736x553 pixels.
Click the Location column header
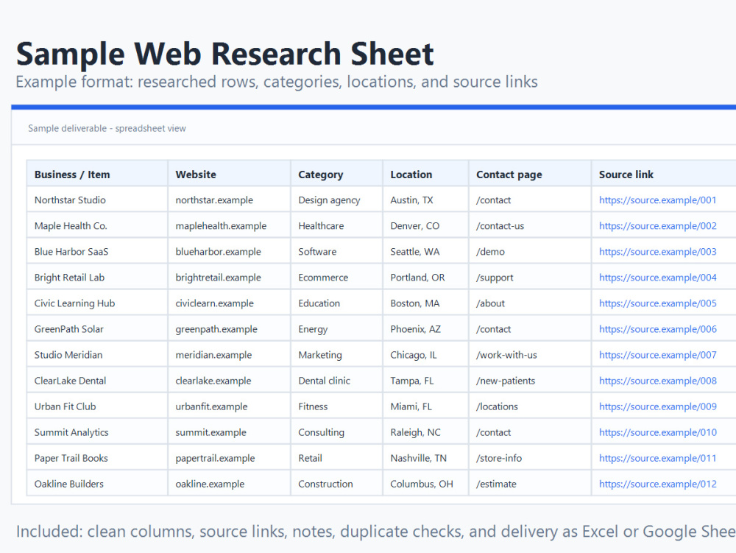(425, 174)
